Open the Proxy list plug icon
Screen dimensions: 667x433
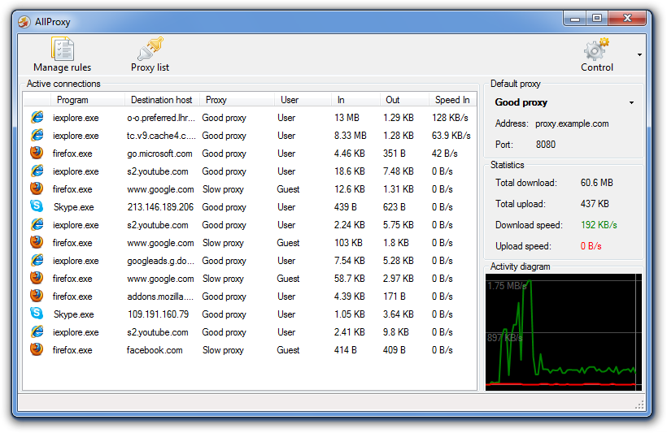(150, 50)
